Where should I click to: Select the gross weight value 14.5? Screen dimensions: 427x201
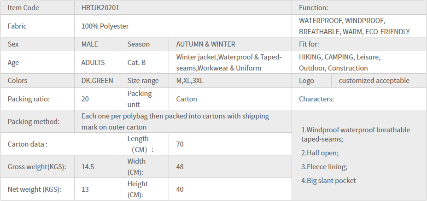(x=88, y=167)
